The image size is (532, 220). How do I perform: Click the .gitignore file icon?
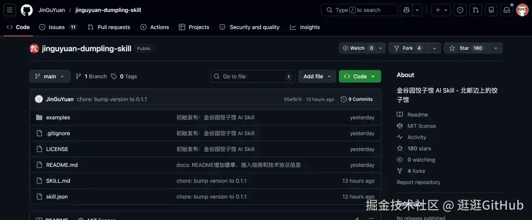(x=39, y=133)
